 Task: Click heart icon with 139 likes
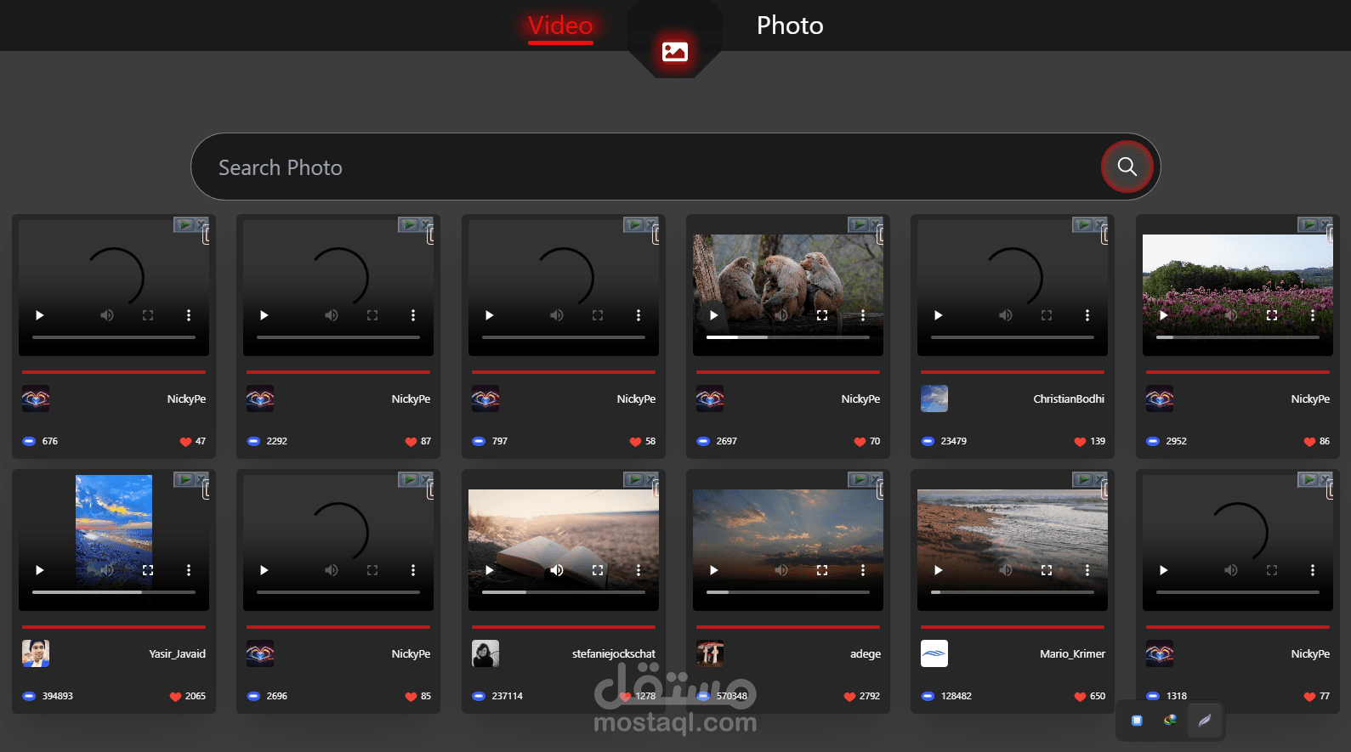point(1080,442)
